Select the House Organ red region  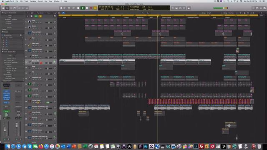click(x=200, y=102)
